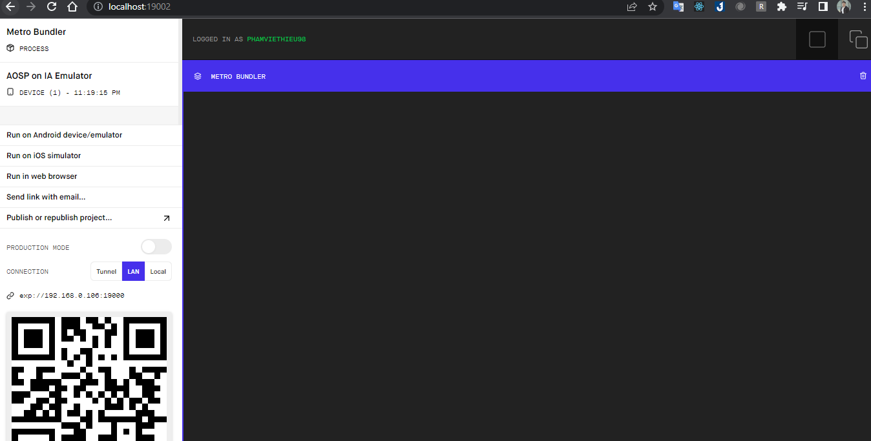The height and width of the screenshot is (441, 871).
Task: Open React DevTools extension in Chrome toolbar
Action: point(698,7)
